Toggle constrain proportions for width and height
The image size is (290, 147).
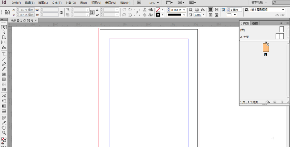click(x=61, y=12)
